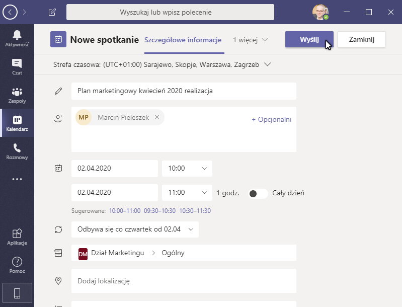Click the pencil title icon
Image resolution: width=402 pixels, height=307 pixels.
58,91
